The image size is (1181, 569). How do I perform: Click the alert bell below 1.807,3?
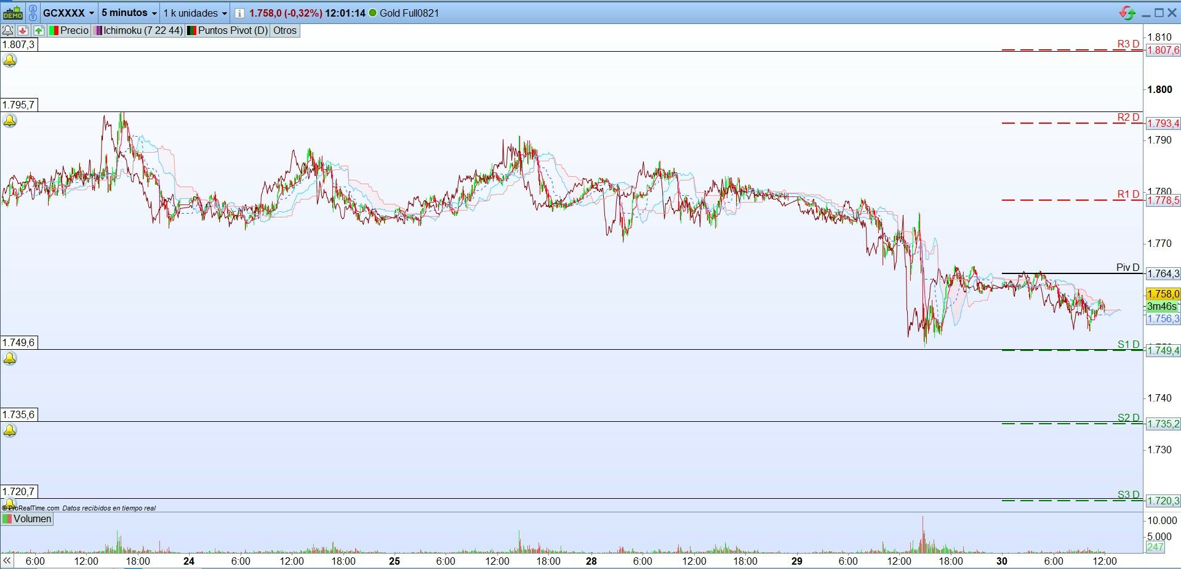(10, 60)
